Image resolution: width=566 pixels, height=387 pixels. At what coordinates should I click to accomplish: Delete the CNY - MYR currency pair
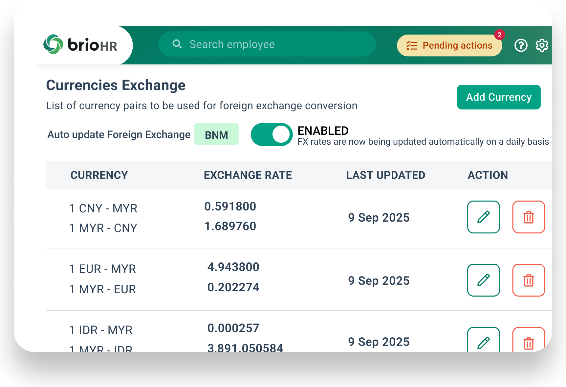(528, 217)
